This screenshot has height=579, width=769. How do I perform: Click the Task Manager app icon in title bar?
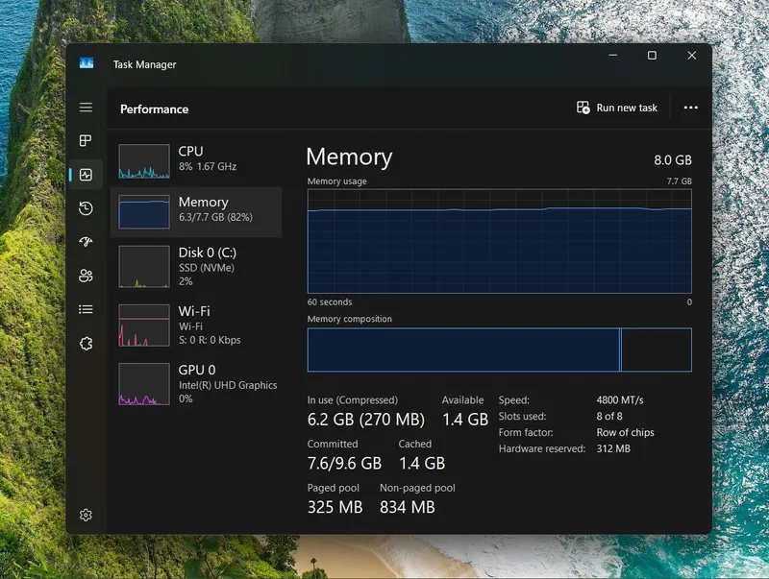[x=87, y=63]
